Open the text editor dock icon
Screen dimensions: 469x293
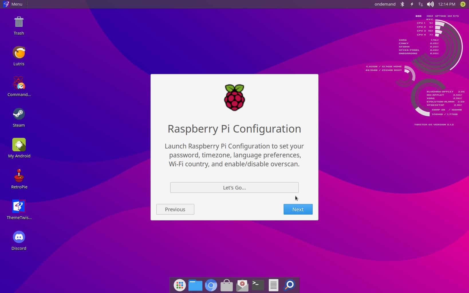[273, 285]
